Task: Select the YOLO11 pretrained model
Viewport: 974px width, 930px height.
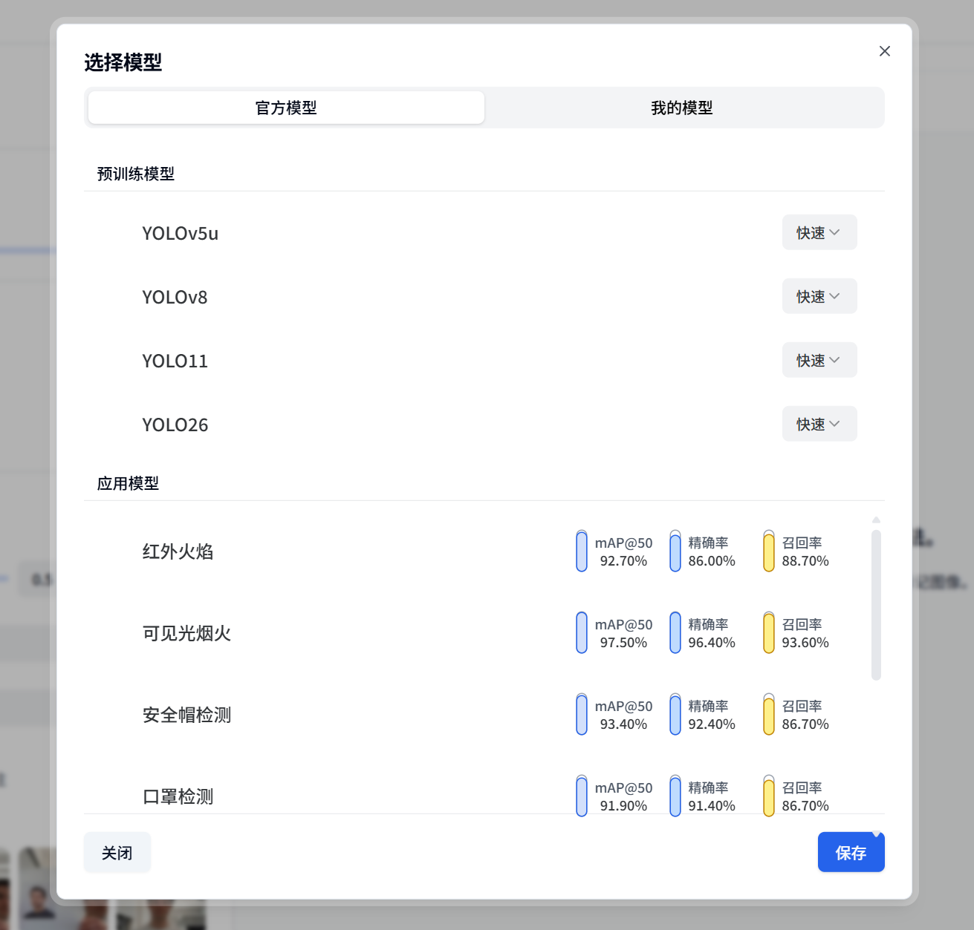Action: [x=175, y=361]
